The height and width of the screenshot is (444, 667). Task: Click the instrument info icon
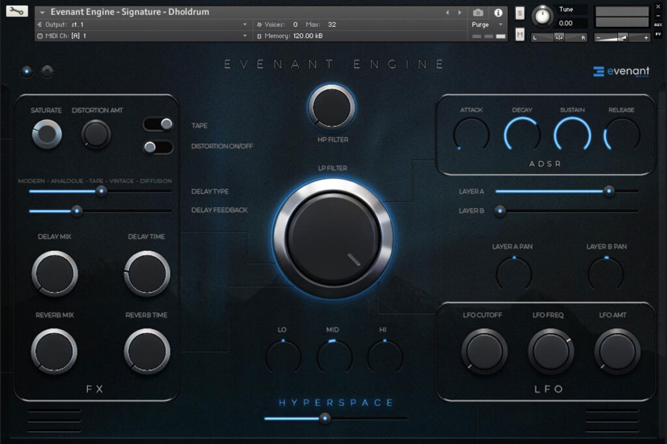tap(498, 12)
